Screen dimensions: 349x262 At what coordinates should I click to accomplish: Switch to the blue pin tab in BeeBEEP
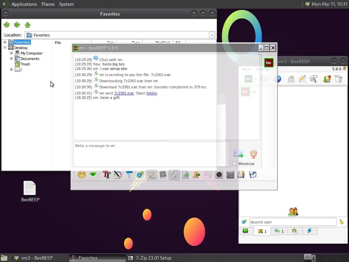pos(309,231)
